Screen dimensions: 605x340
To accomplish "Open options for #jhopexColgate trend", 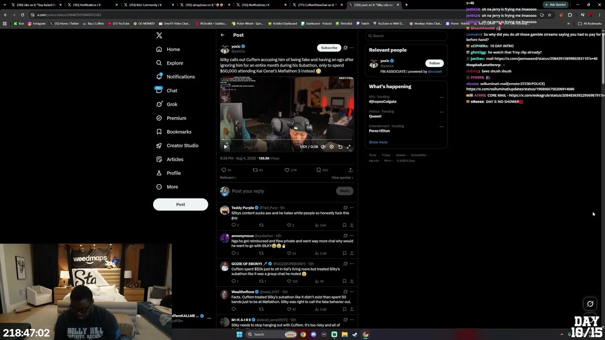I will click(x=441, y=98).
